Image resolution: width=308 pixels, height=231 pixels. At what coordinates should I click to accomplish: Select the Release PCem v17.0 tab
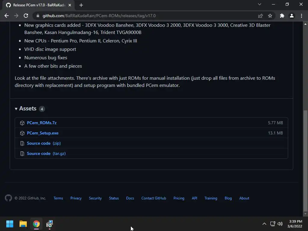pyautogui.click(x=38, y=5)
